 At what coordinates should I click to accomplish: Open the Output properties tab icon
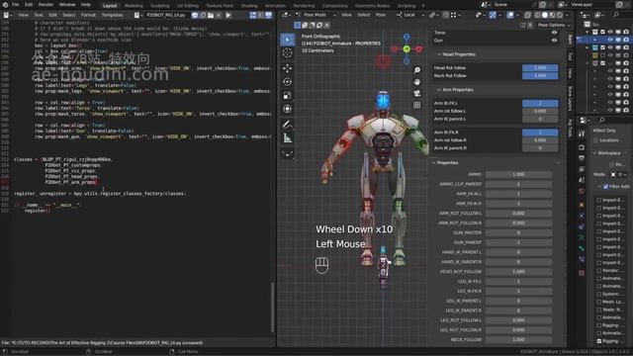[x=582, y=158]
